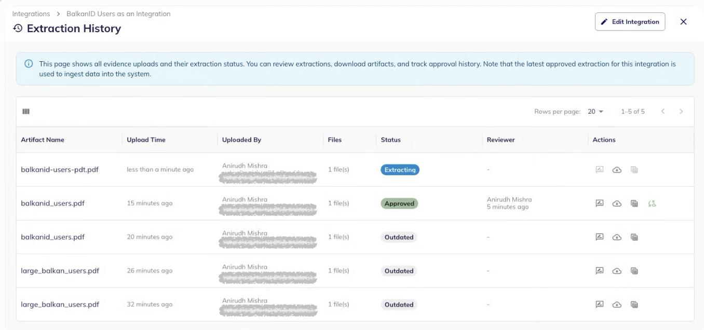
Task: Expand the Rows per page dropdown
Action: [596, 112]
